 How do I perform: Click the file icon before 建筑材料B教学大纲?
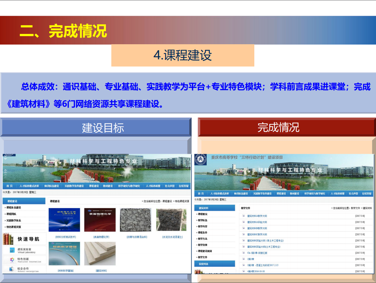(x=244, y=228)
